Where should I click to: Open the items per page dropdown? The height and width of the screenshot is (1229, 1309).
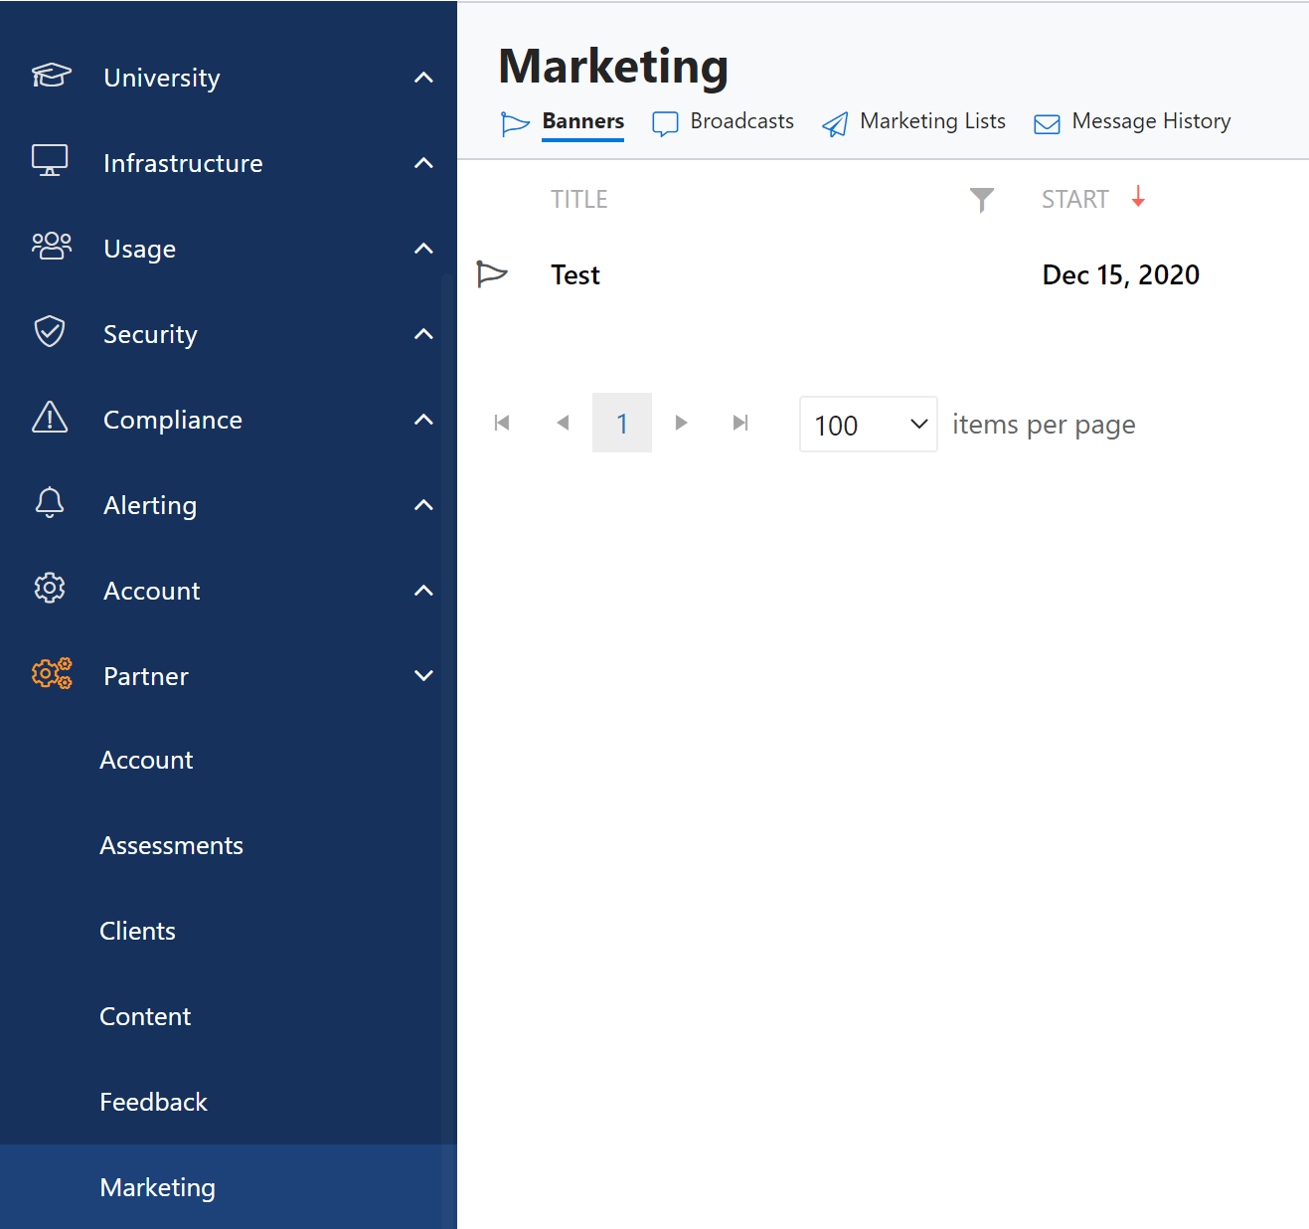click(x=869, y=425)
